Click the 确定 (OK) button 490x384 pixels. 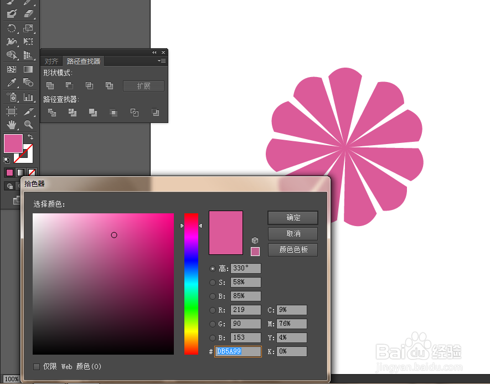tap(293, 218)
